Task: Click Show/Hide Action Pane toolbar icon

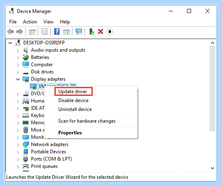Action: [x=66, y=31]
